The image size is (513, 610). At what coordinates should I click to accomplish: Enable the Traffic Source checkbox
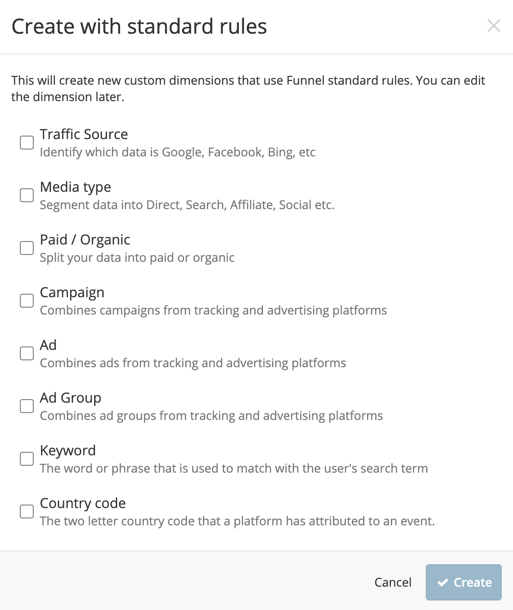coord(27,143)
